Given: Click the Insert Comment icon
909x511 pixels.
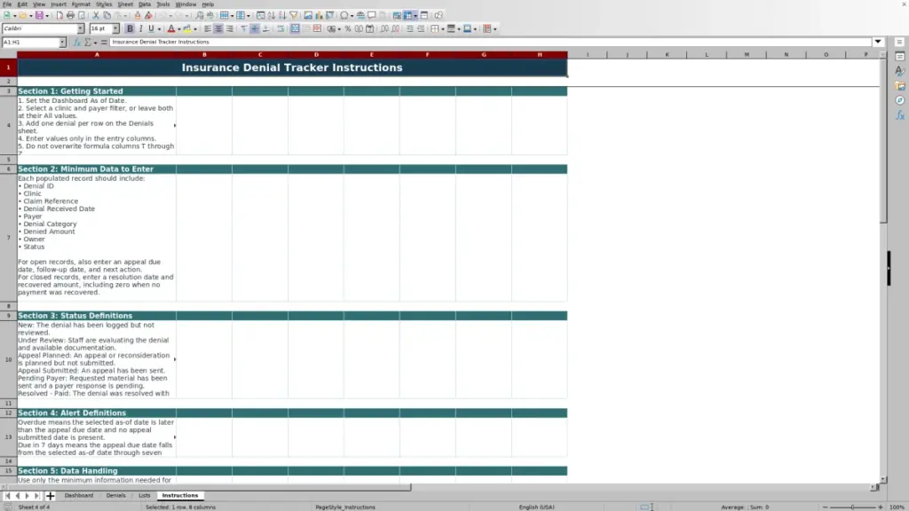Looking at the screenshot, I should [372, 15].
